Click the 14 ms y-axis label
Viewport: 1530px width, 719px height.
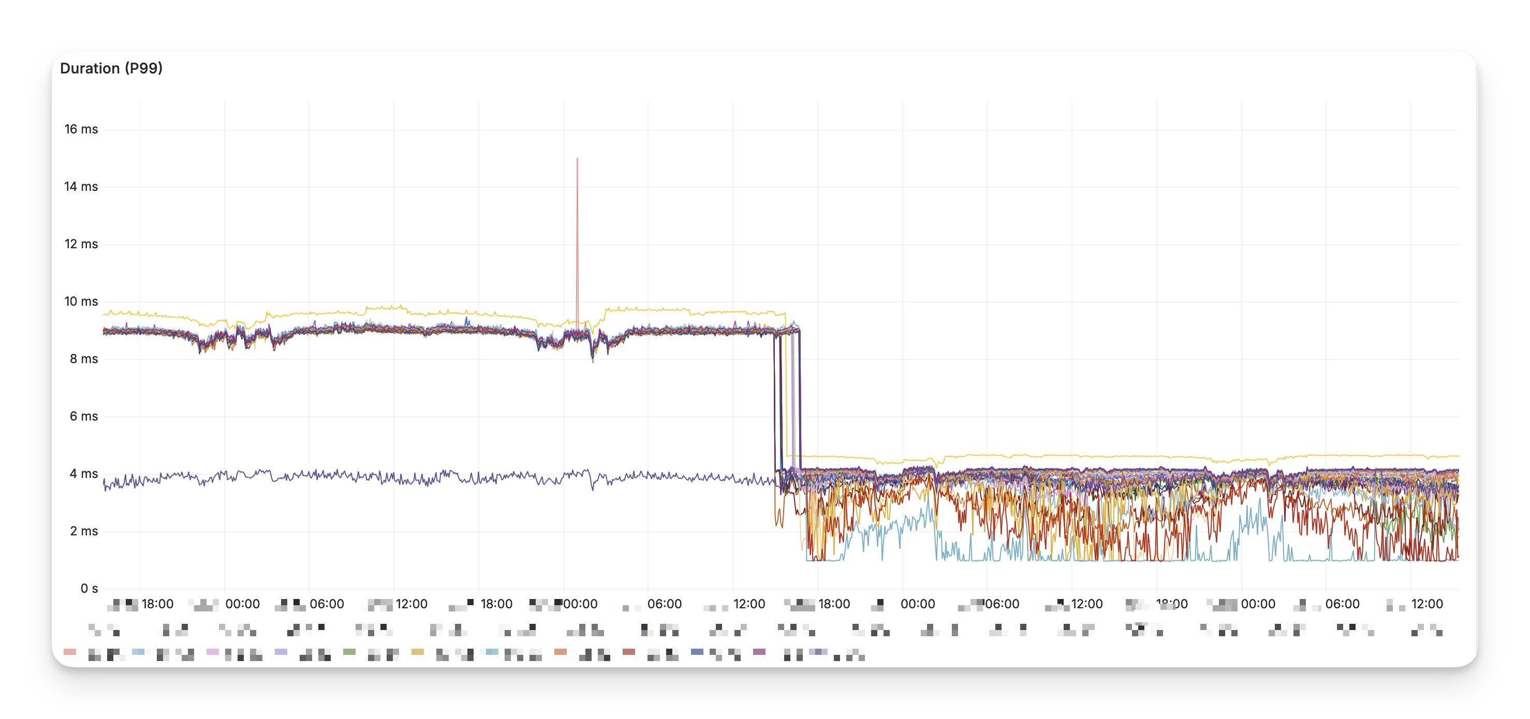(x=81, y=187)
